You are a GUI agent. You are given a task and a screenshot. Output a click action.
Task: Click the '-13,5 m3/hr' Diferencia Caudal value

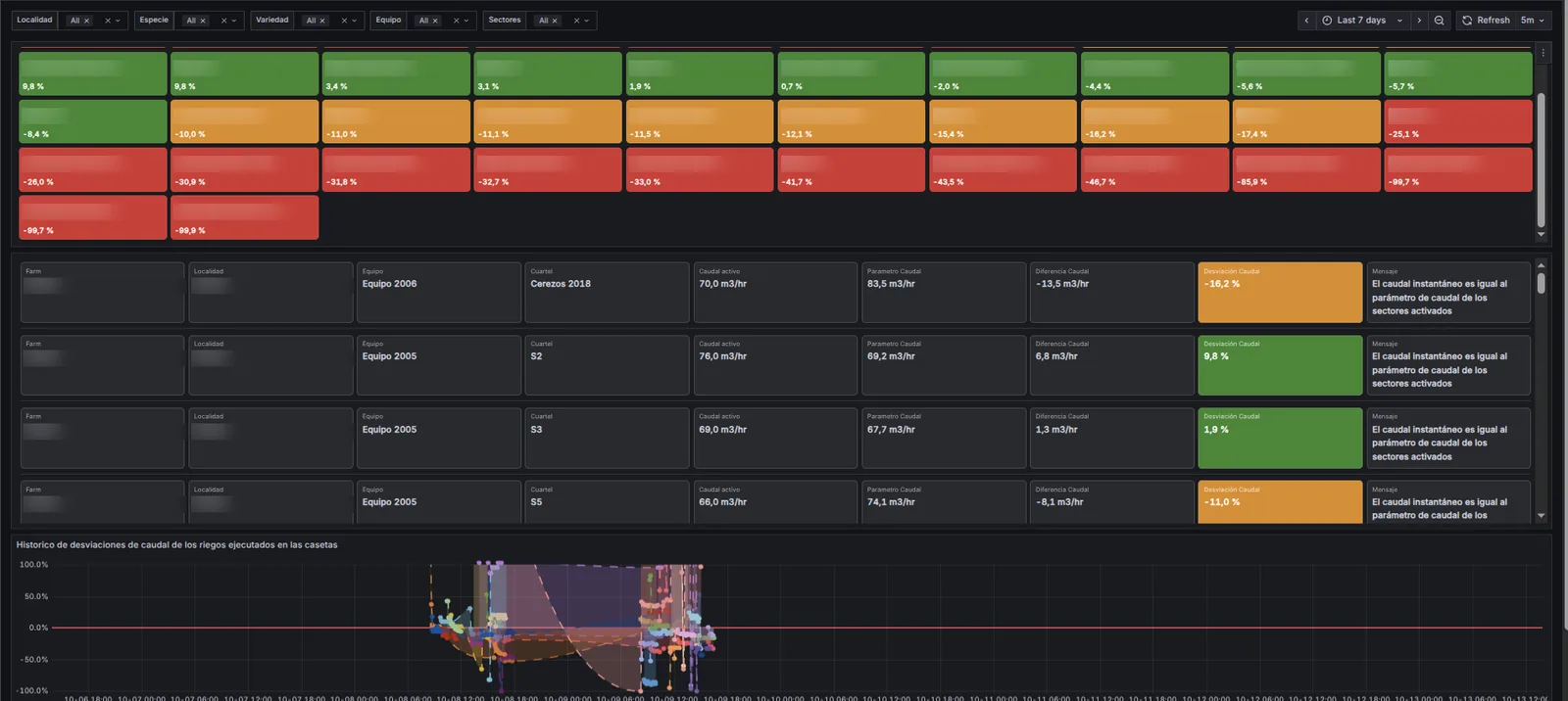[1062, 284]
